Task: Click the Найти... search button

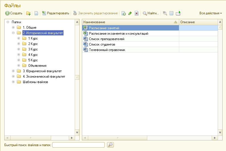Action: pos(151,13)
